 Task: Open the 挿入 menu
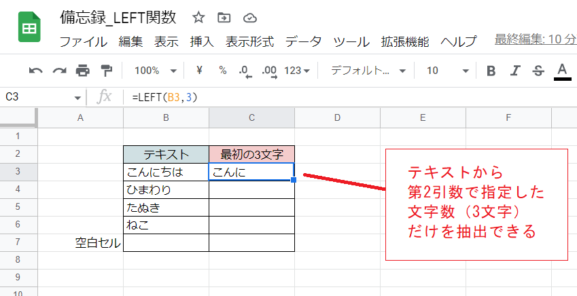pyautogui.click(x=202, y=41)
